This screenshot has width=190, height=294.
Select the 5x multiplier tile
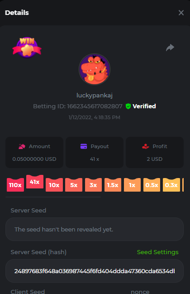tap(74, 185)
